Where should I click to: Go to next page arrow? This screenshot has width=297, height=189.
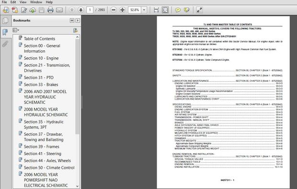click(x=80, y=10)
